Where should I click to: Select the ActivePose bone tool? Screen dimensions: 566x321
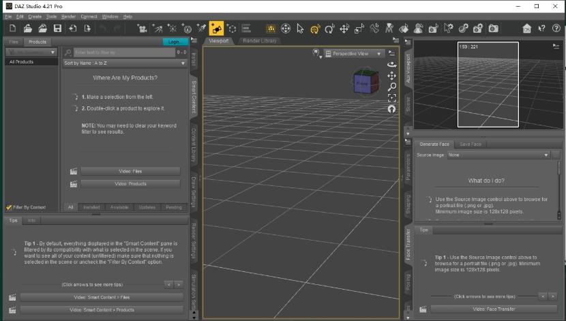[374, 29]
